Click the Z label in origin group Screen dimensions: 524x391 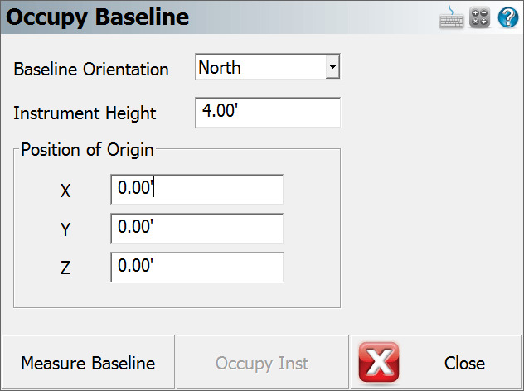pyautogui.click(x=65, y=268)
